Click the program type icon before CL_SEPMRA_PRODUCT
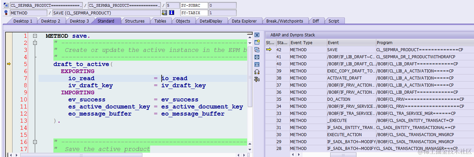Image resolution: width=474 pixels, height=157 pixels. coord(6,5)
